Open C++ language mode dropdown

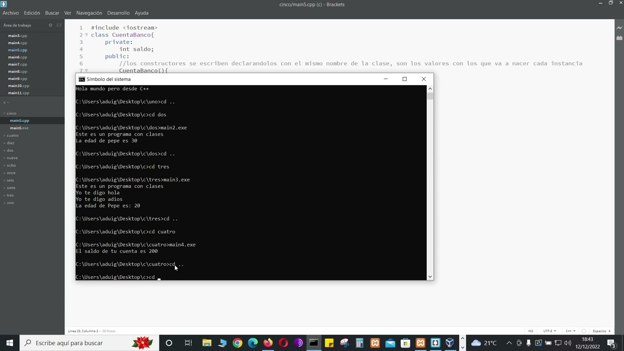click(570, 331)
